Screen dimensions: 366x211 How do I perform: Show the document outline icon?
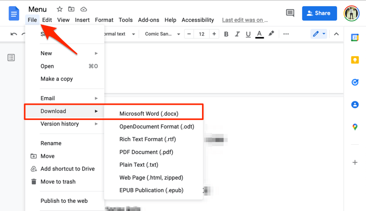tap(11, 58)
